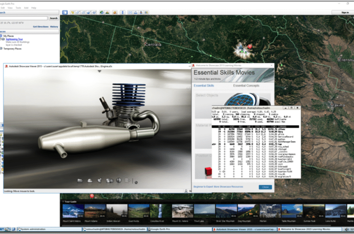This screenshot has width=354, height=234.
Task: Click the Sign in button
Action: point(345,12)
